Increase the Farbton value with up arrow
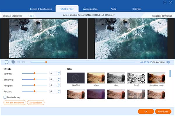The height and width of the screenshot is (116, 175). [59, 90]
